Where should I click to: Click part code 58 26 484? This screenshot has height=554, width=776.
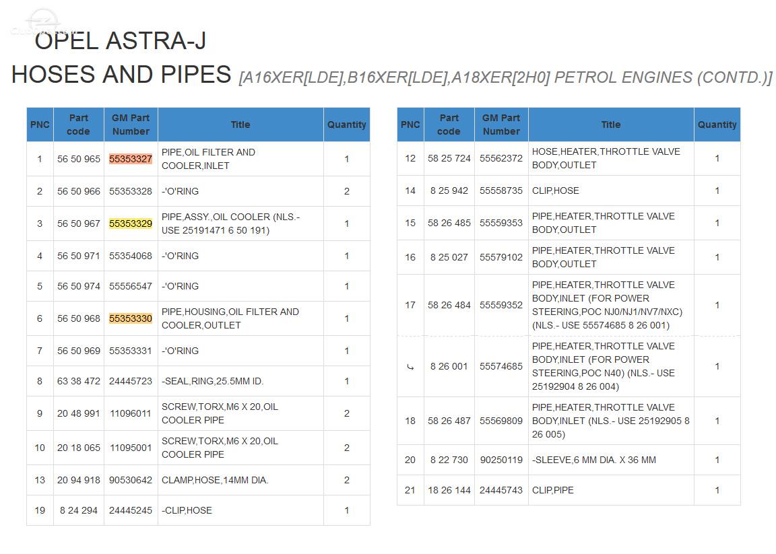[449, 305]
